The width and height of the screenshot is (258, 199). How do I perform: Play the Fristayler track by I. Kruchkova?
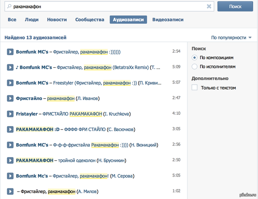coord(10,114)
